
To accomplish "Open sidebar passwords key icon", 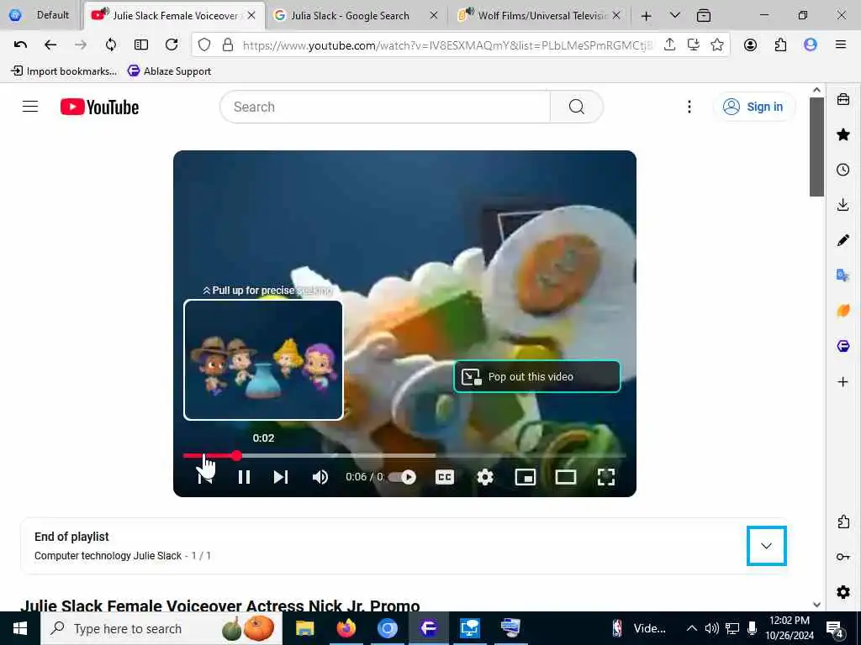I will point(843,557).
